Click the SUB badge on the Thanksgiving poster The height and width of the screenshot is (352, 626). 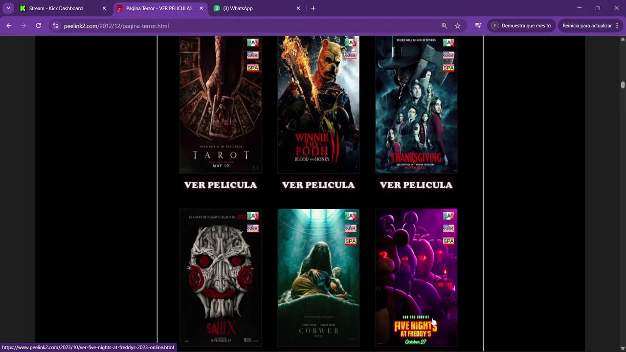[x=448, y=55]
